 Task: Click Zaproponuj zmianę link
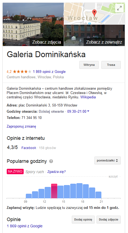pyautogui.click(x=22, y=127)
